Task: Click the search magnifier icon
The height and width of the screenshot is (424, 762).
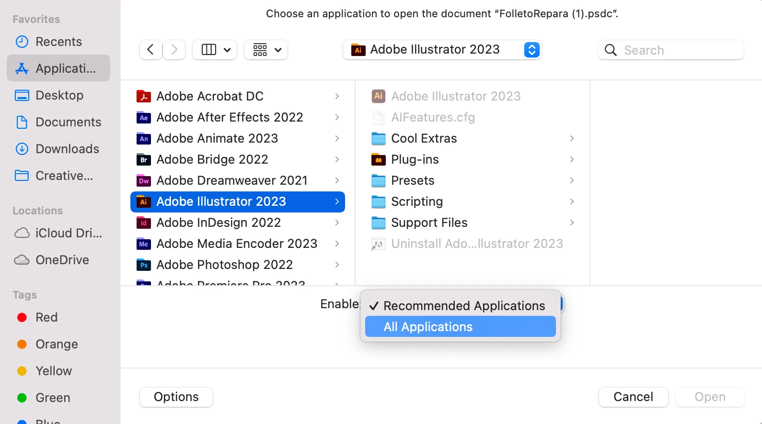Action: tap(611, 50)
